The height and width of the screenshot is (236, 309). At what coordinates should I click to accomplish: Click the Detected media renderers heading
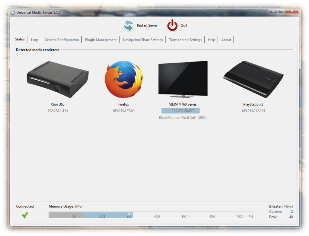point(37,50)
